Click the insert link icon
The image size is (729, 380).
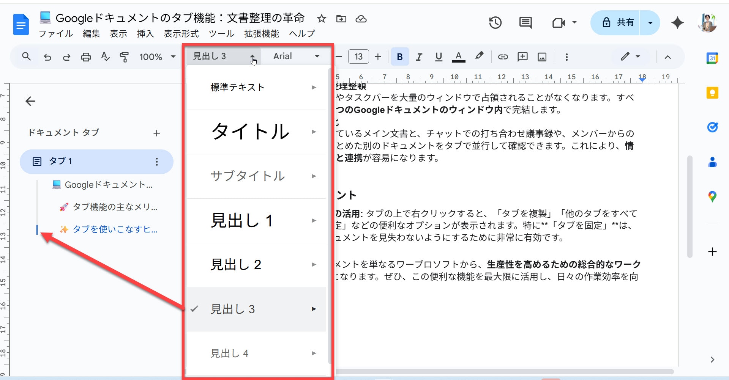click(x=503, y=57)
